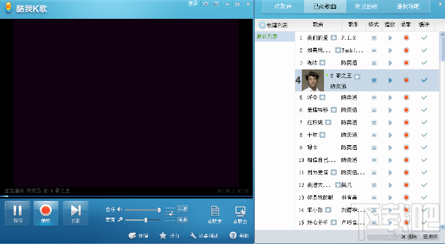Click the 陈奕迅 album thumbnail on row 4
Screen dimensions: 445x244
[x=313, y=80]
